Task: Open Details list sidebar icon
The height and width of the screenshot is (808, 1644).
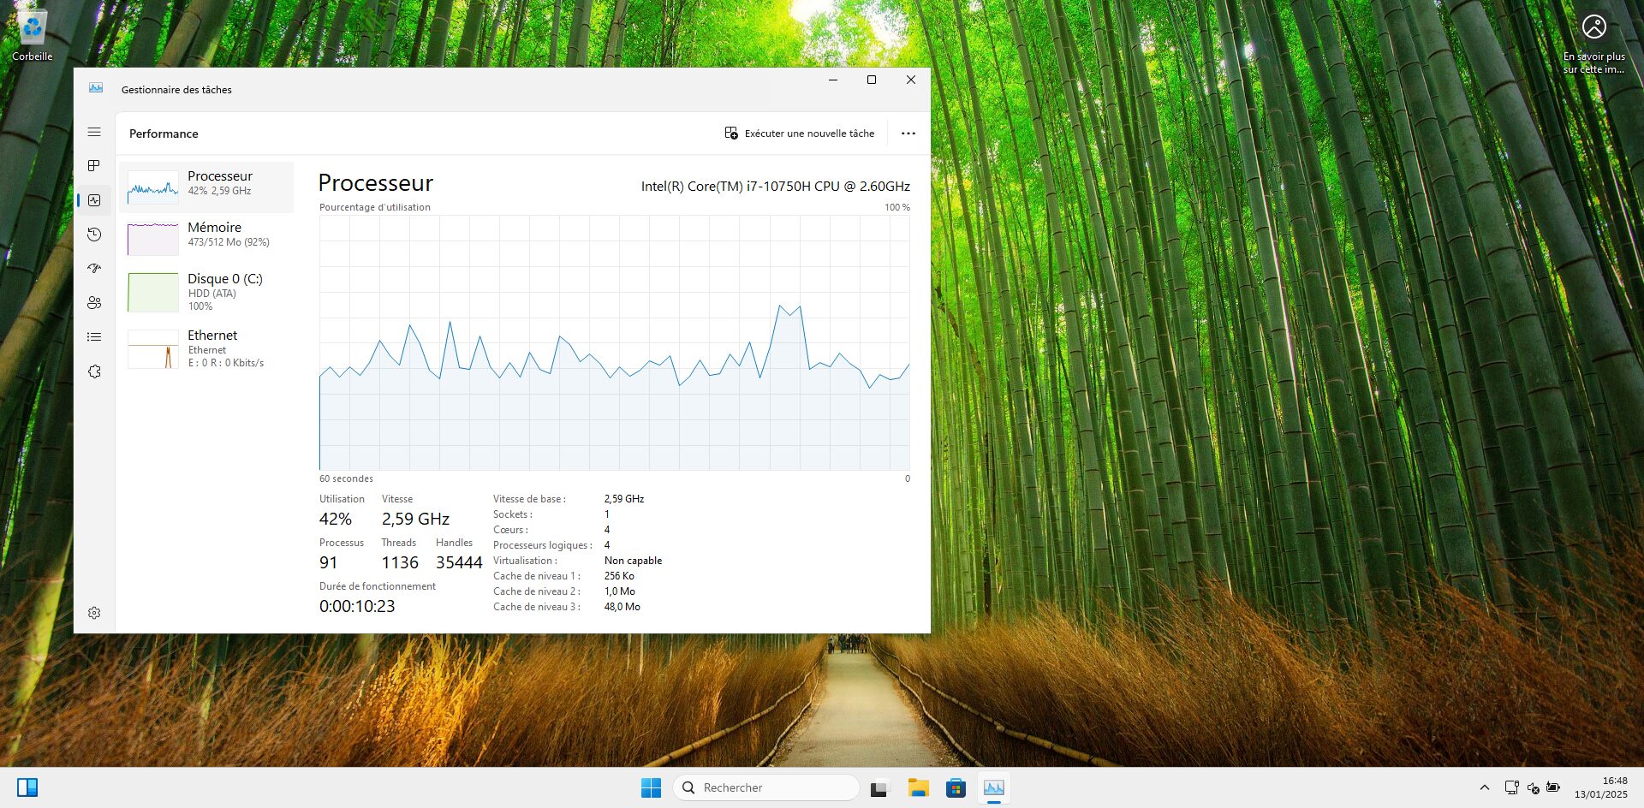Action: pos(94,337)
